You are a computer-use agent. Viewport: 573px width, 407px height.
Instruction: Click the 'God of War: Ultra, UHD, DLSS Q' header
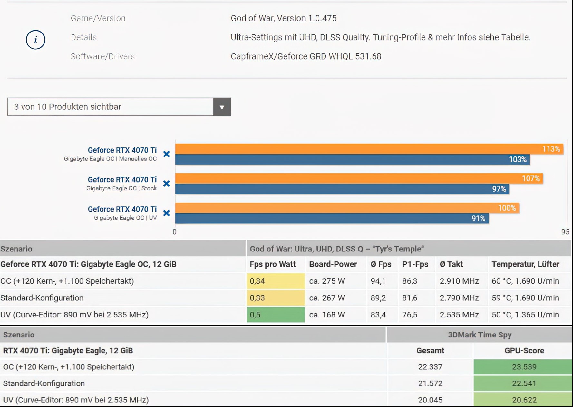pyautogui.click(x=337, y=249)
